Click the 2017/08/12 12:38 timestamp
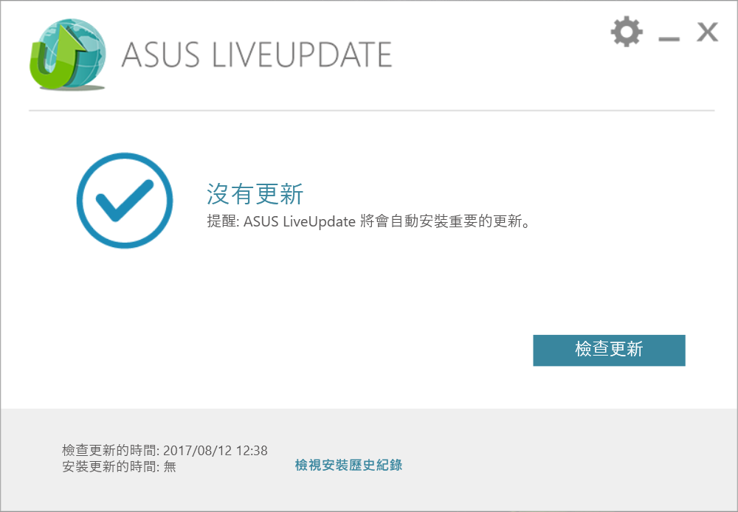 pyautogui.click(x=215, y=450)
